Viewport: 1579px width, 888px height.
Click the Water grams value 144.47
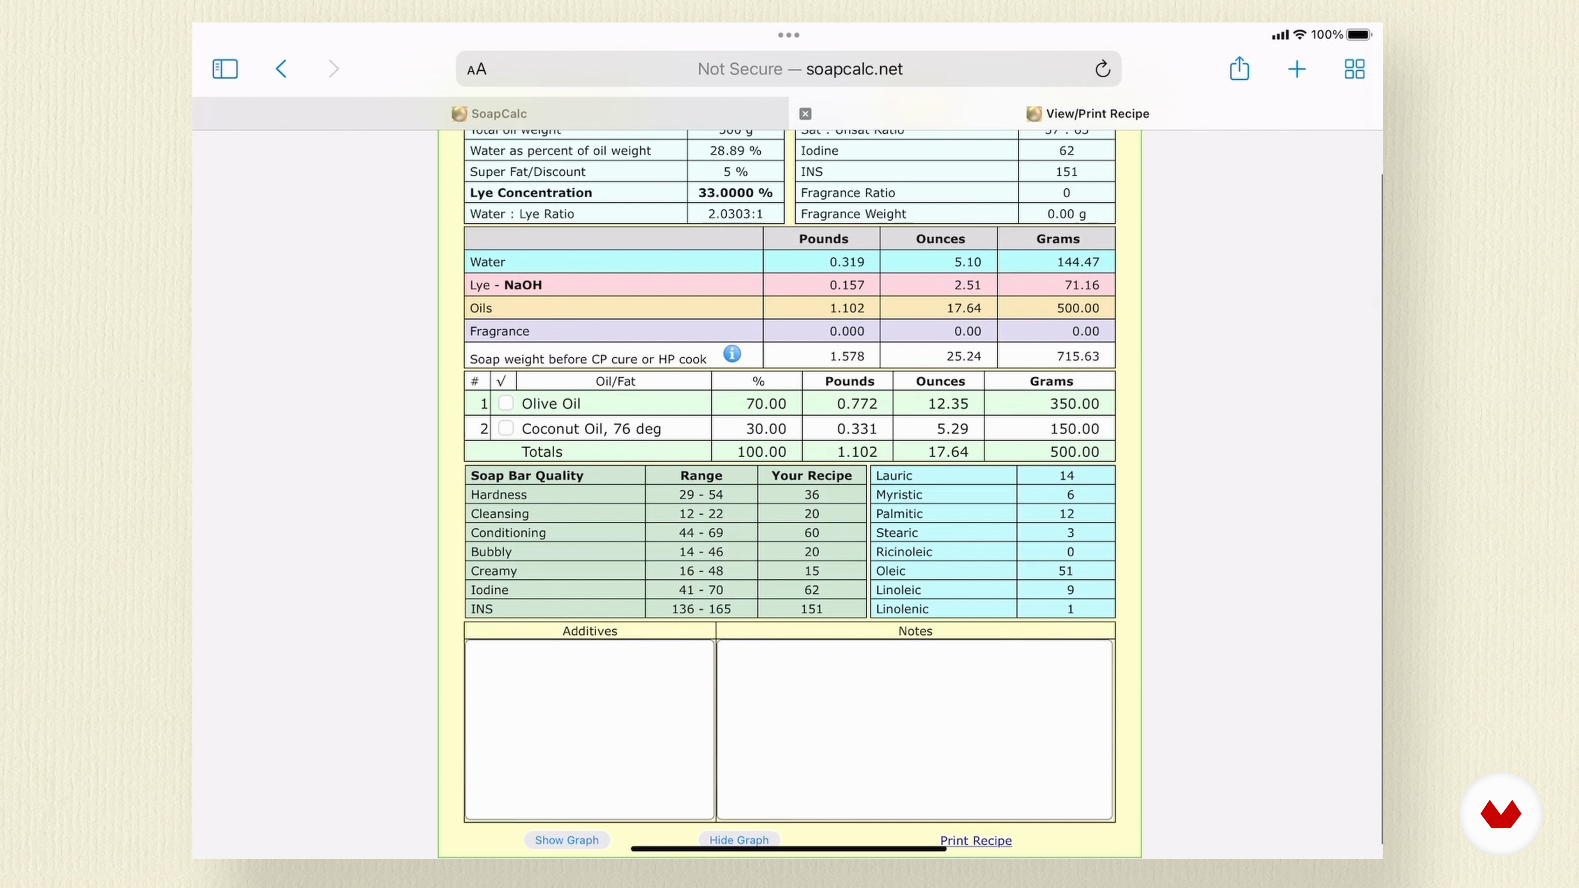pos(1078,262)
